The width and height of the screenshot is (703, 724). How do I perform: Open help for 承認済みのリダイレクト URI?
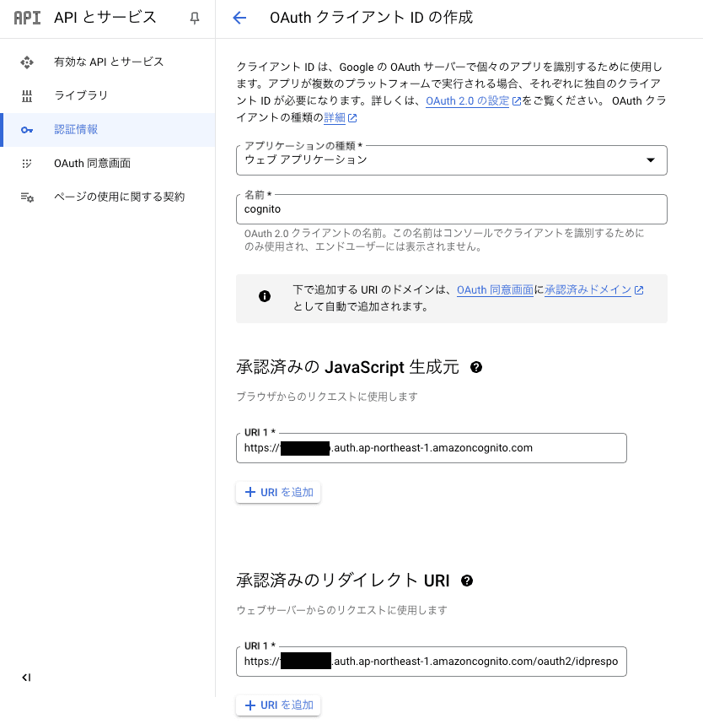467,581
